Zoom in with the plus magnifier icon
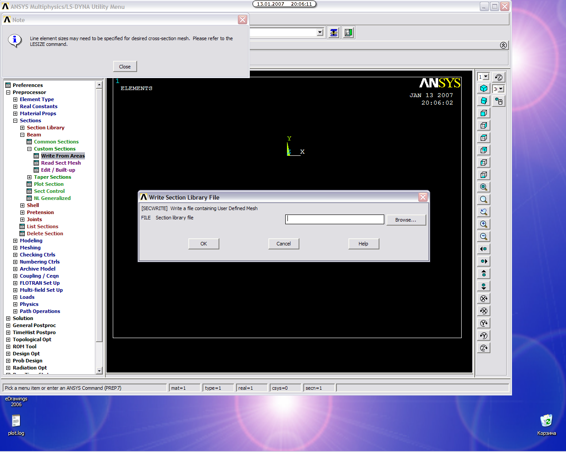The image size is (566, 452). click(x=484, y=224)
